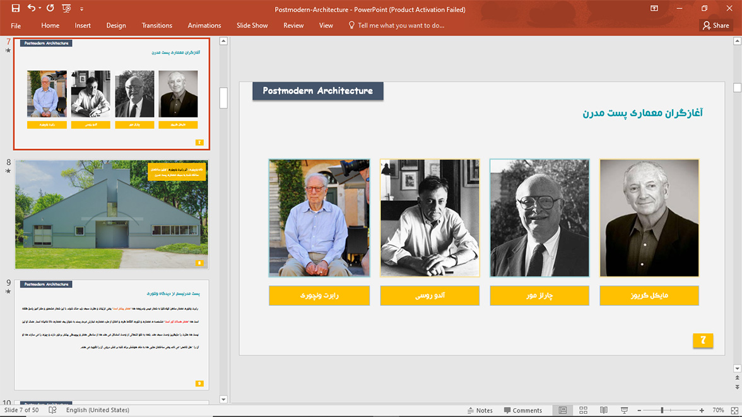
Task: Save the presentation with the floppy disk icon
Action: [16, 8]
